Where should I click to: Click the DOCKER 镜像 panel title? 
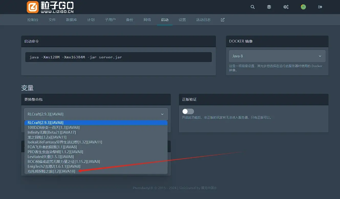click(x=241, y=41)
